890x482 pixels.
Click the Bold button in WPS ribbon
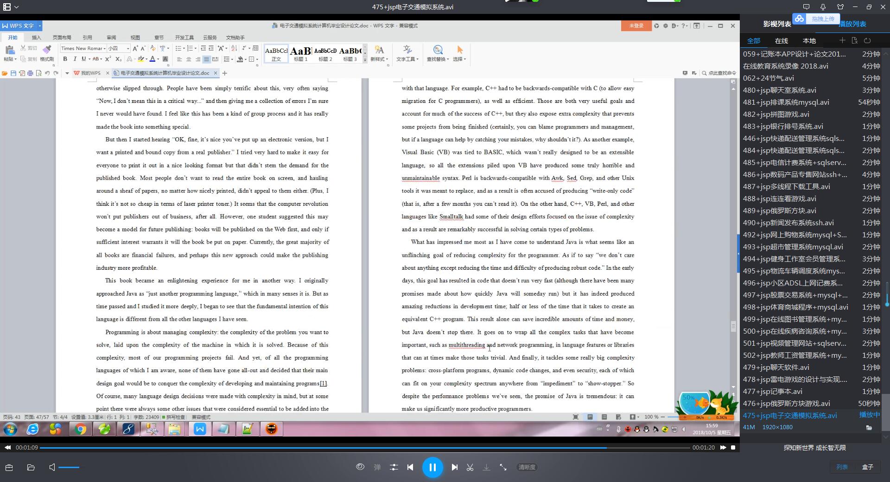coord(65,59)
